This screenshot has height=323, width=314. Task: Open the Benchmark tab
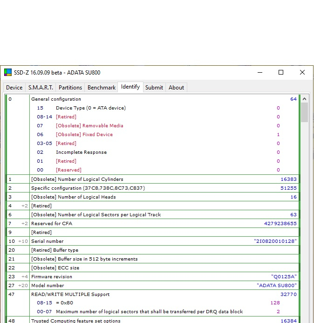101,88
